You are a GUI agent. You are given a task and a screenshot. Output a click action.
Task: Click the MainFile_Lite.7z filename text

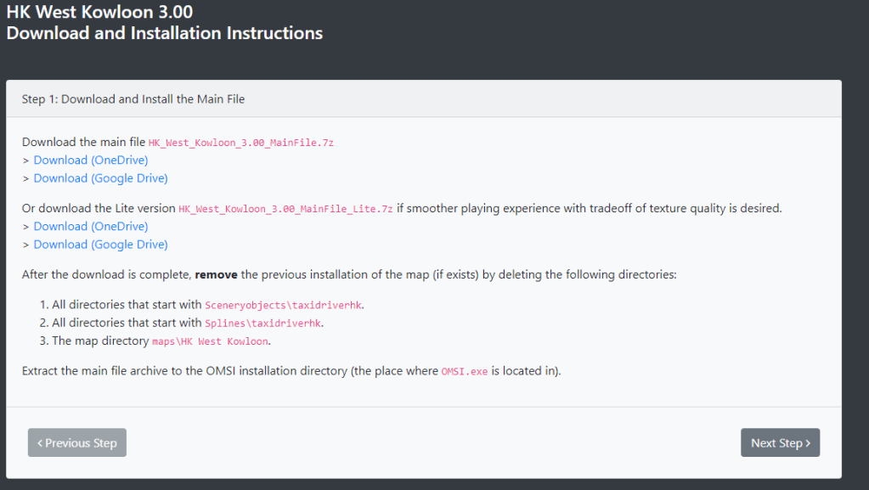coord(285,209)
